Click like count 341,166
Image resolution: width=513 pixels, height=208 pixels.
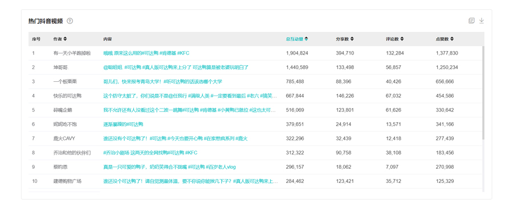[x=445, y=124]
